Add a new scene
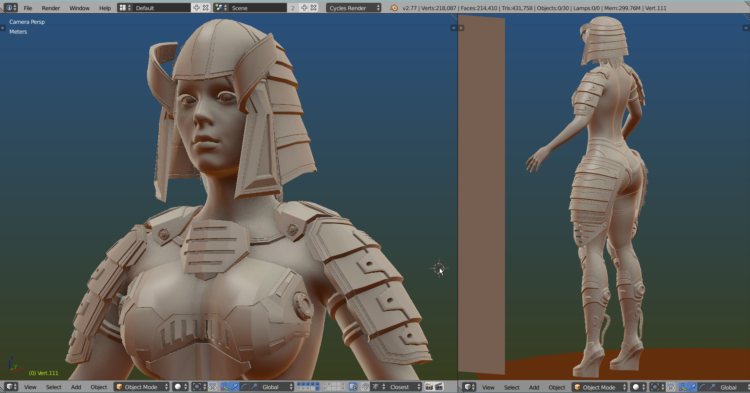Viewport: 750px width, 393px height. coord(304,8)
